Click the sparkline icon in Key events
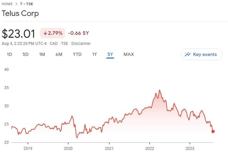228x158 pixels. click(x=188, y=54)
